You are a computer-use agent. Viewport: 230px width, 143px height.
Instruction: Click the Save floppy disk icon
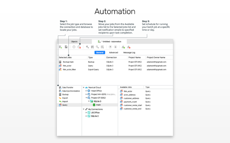(x=66, y=47)
